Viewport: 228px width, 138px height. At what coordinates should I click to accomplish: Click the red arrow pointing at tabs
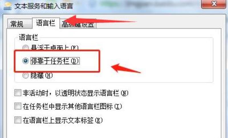(99, 20)
